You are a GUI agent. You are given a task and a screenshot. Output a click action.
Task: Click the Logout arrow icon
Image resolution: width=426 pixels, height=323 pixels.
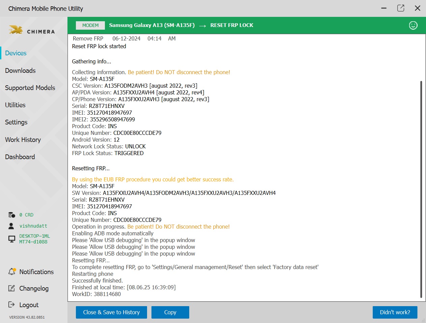12,304
